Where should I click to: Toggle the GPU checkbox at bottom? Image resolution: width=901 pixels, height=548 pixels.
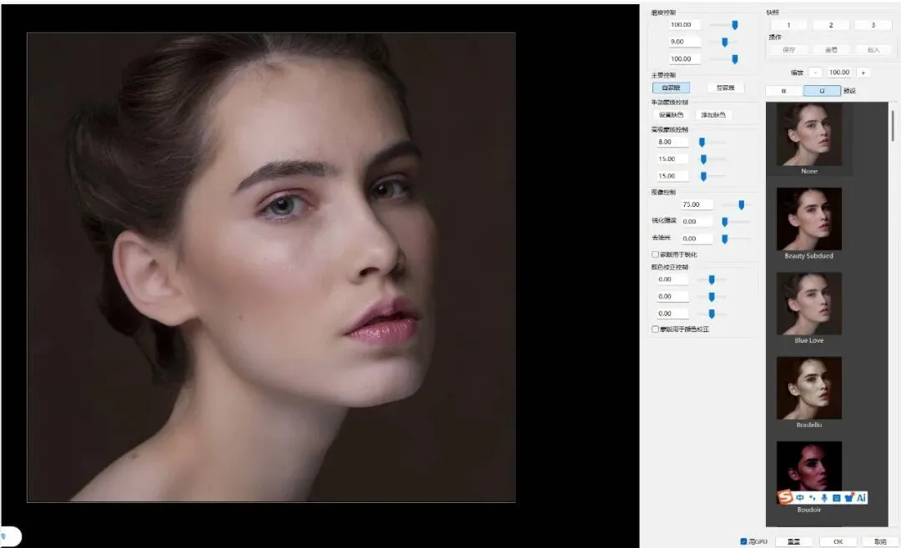point(743,541)
